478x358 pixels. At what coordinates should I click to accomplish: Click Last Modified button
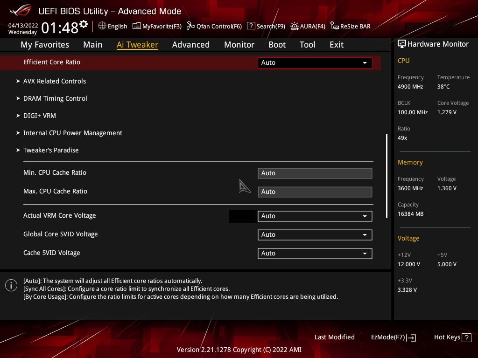point(334,337)
